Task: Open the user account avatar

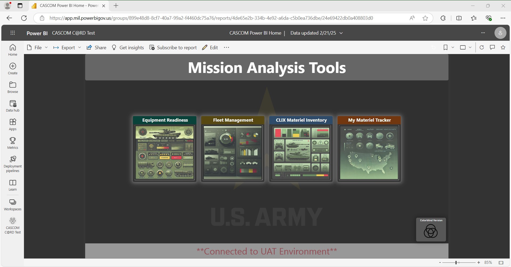Action: point(500,33)
